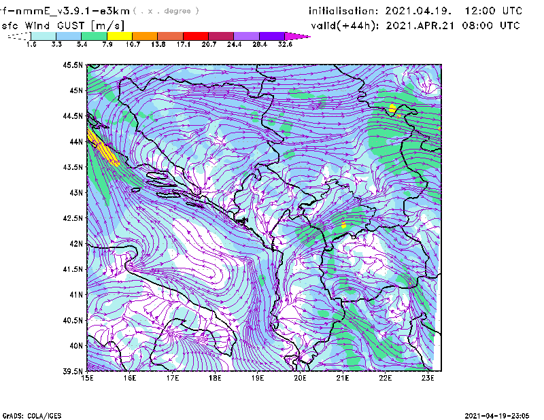Click the magenta arrow end of legend
Screen dimensions: 544x420
296,36
